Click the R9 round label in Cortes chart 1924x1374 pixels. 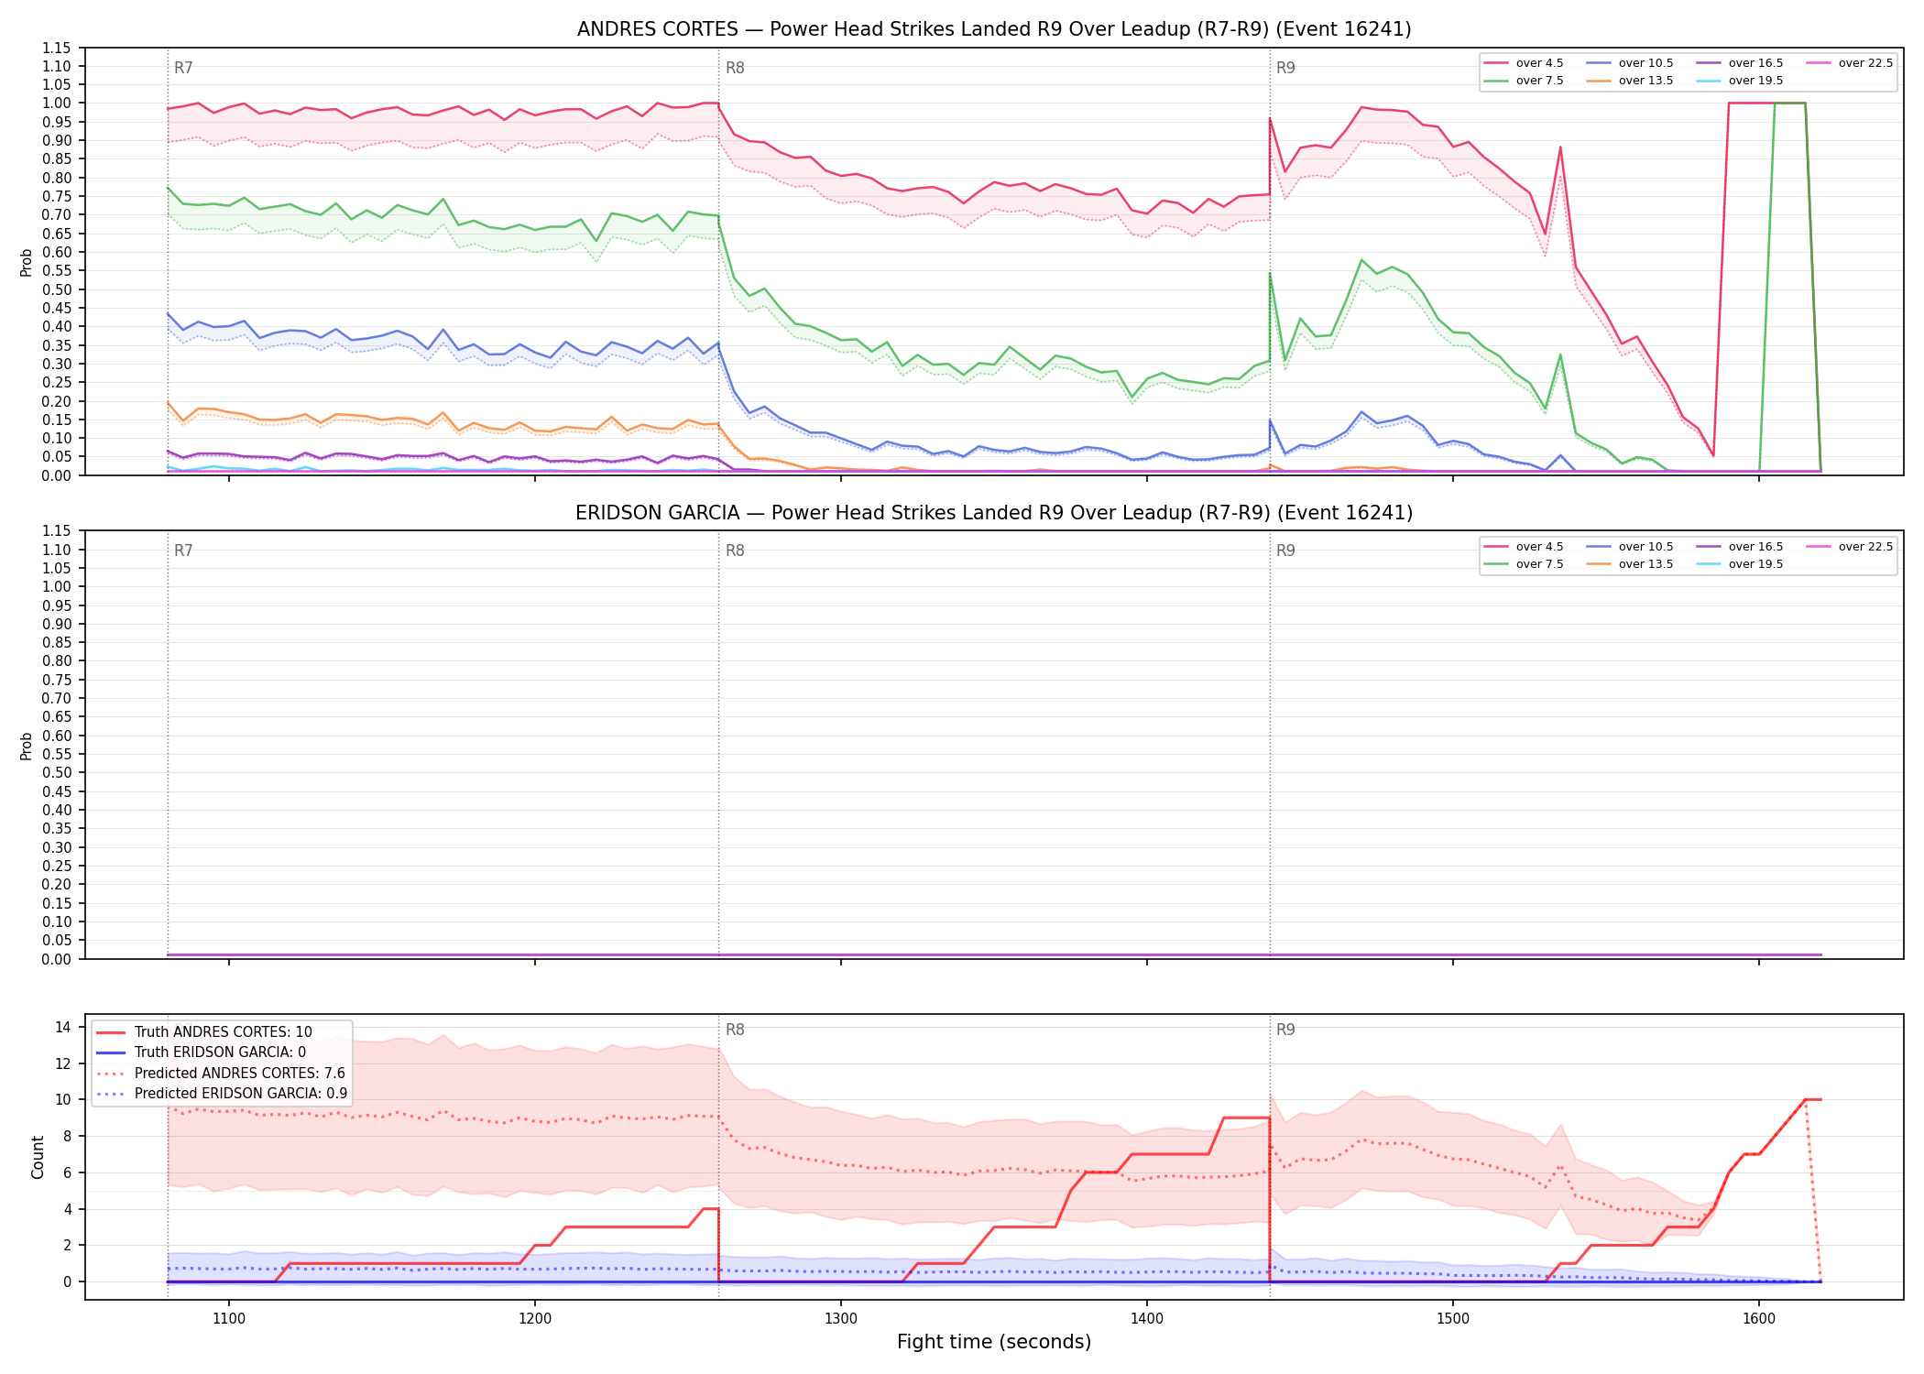[x=1285, y=68]
